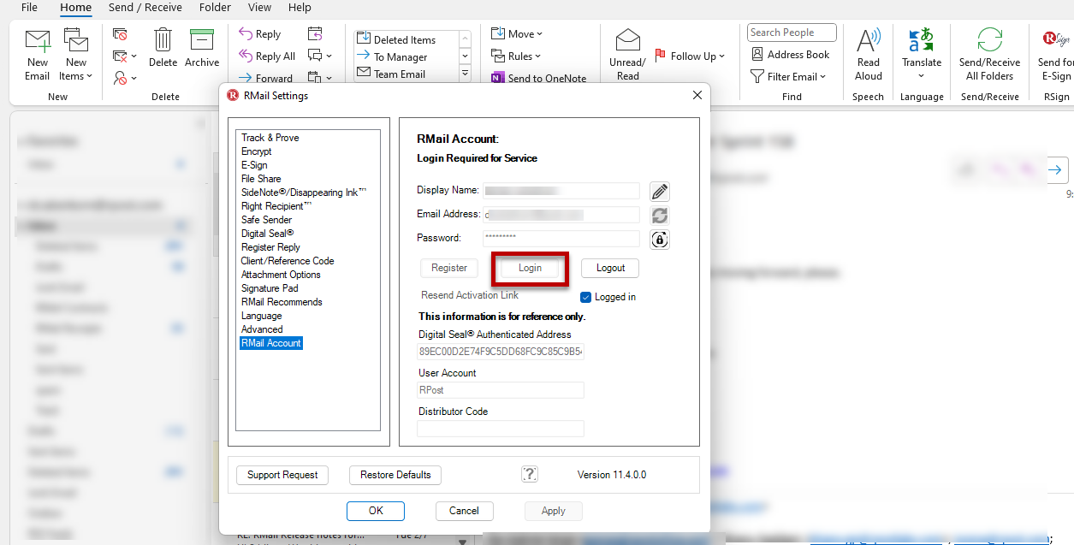This screenshot has height=545, width=1074.
Task: Create a New Email
Action: click(x=37, y=56)
